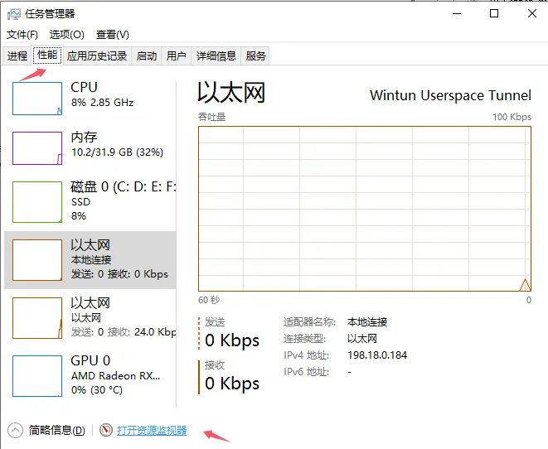This screenshot has height=449, width=548.
Task: Click the Task Manager app icon in title bar
Action: [x=13, y=14]
